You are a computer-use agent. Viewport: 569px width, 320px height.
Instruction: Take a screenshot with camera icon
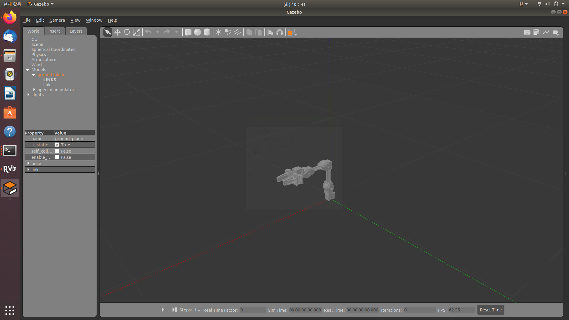point(527,32)
